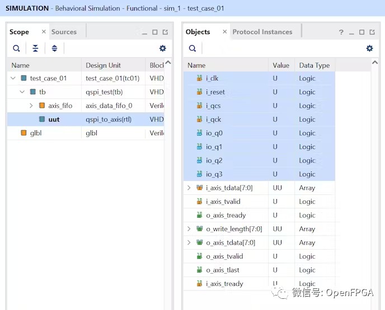Sort objects by Value column
Viewport: 385px width, 310px height.
tap(281, 65)
